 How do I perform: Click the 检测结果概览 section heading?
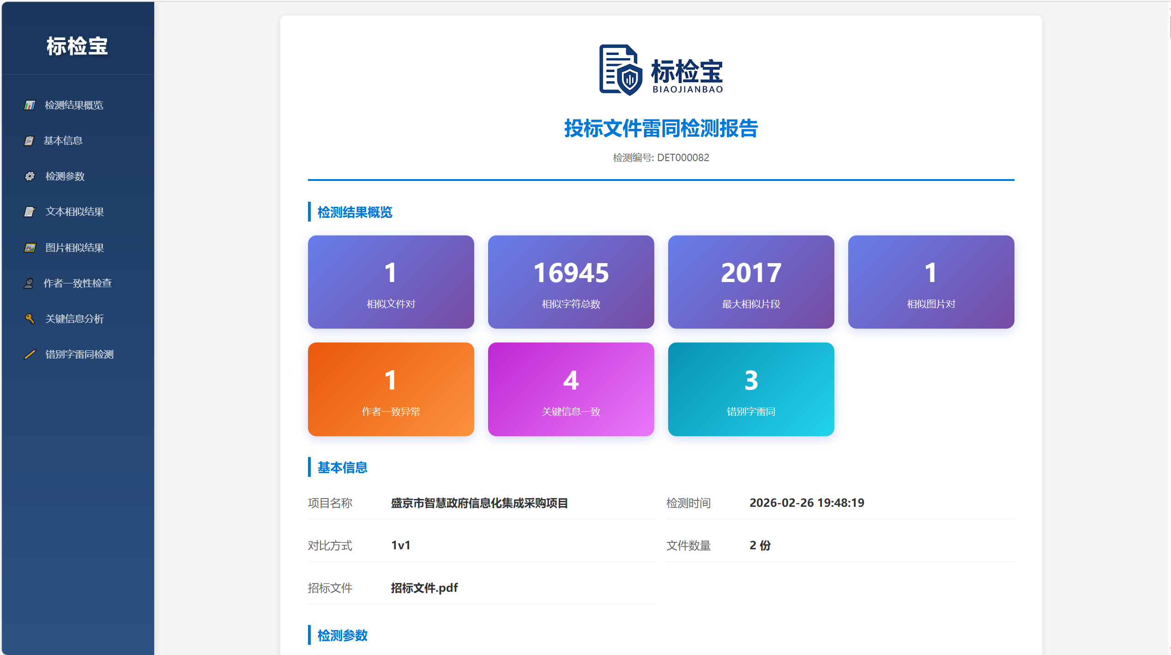pos(354,212)
